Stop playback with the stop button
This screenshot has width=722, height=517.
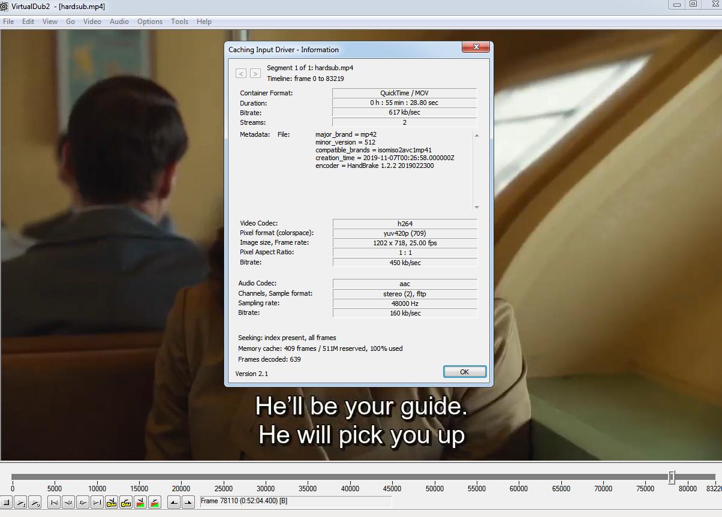(6, 502)
